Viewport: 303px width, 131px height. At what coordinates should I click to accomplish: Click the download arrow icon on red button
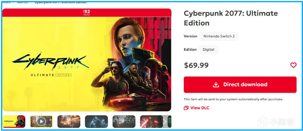coord(216,84)
